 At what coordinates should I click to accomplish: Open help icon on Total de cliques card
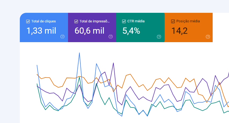(62, 37)
